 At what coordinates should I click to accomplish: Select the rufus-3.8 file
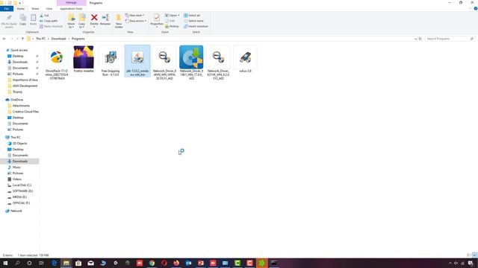point(245,60)
